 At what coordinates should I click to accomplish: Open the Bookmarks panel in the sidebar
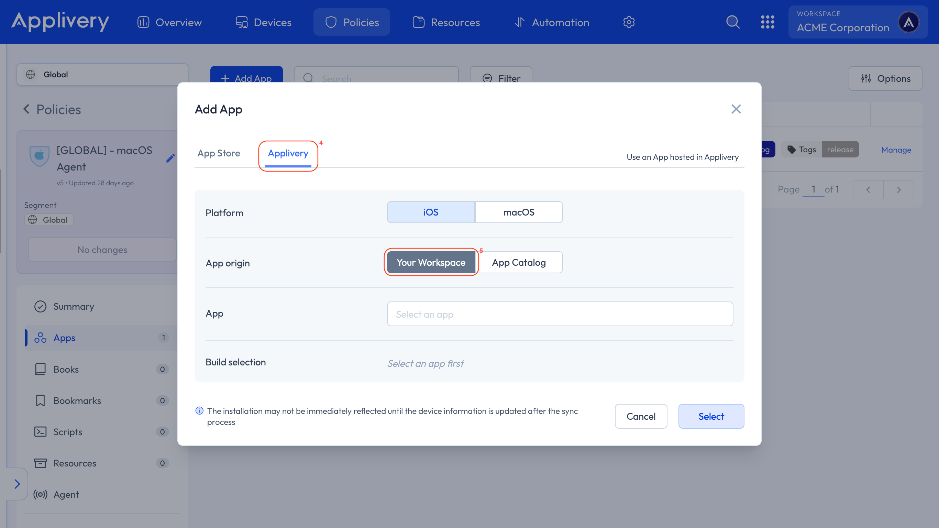(x=77, y=400)
